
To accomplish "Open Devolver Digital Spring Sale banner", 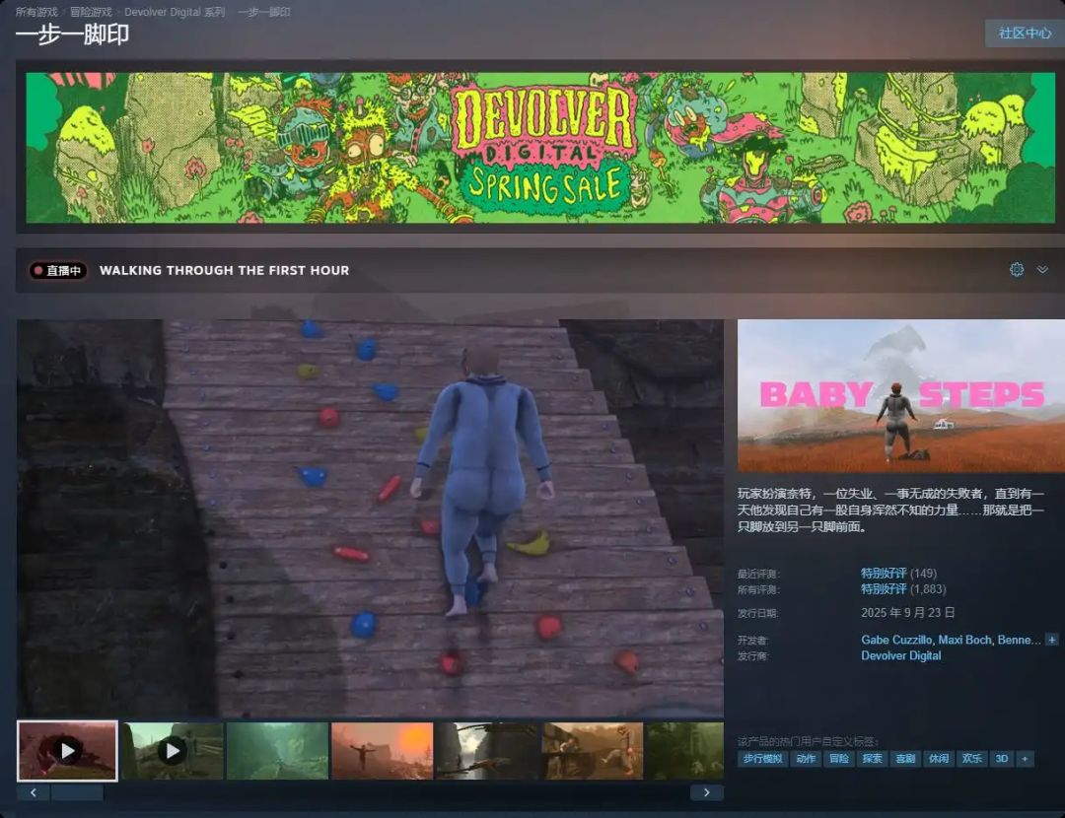I will 540,147.
